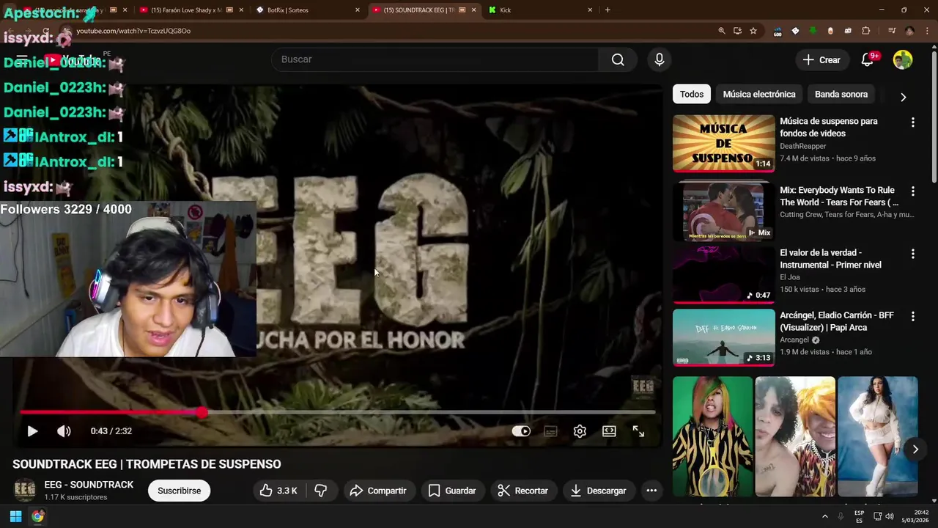Screen dimensions: 938x528
Task: Open more actions ellipsis below video
Action: [x=651, y=491]
